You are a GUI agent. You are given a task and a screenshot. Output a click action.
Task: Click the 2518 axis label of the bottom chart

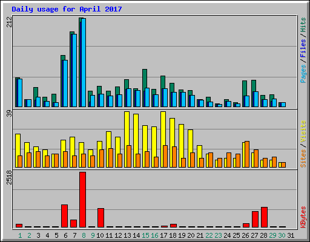tap(9, 177)
